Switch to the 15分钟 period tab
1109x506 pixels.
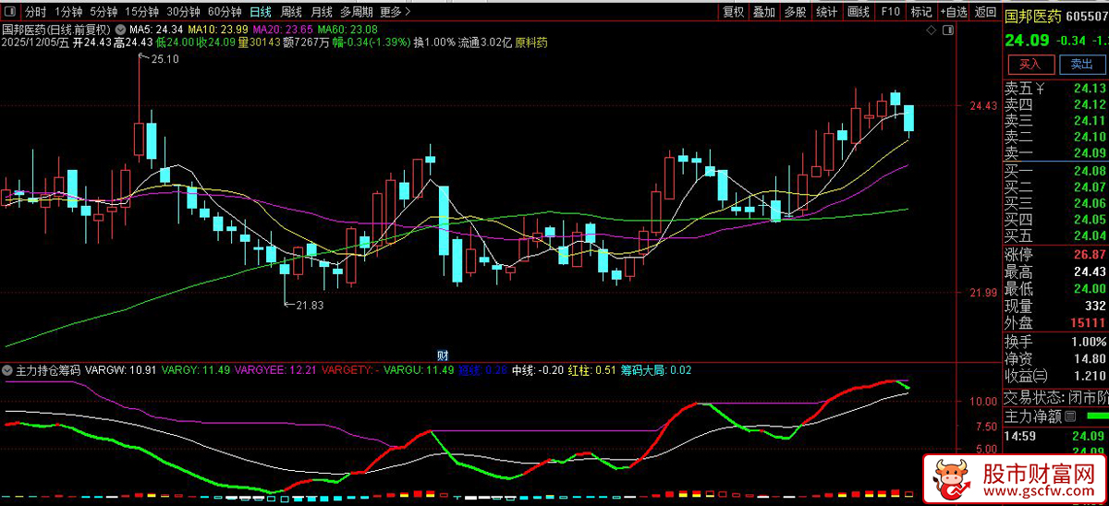[141, 12]
